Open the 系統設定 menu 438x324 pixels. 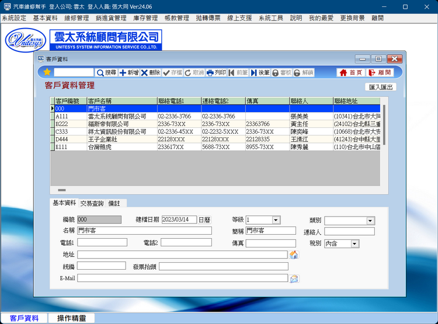[x=14, y=18]
